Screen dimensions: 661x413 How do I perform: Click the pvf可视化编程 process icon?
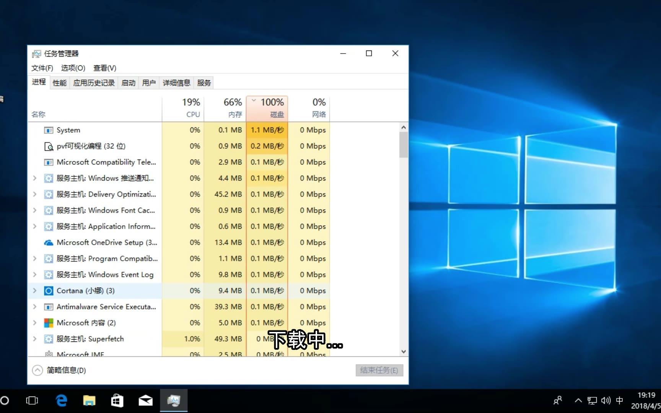(49, 146)
